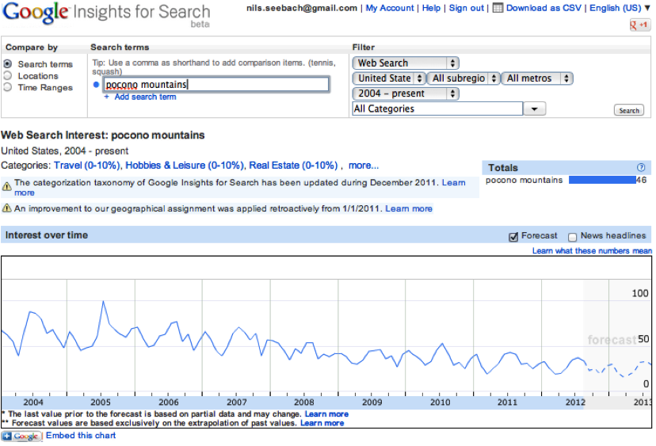
Task: Open the Help link
Action: [x=431, y=8]
